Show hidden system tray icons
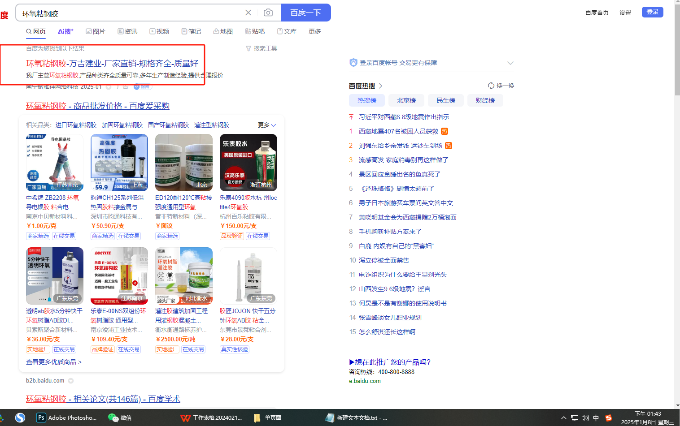 564,417
